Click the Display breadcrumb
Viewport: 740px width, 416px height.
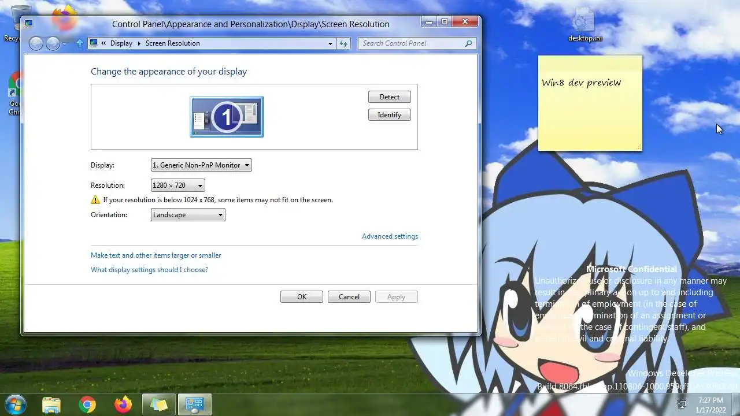point(121,43)
